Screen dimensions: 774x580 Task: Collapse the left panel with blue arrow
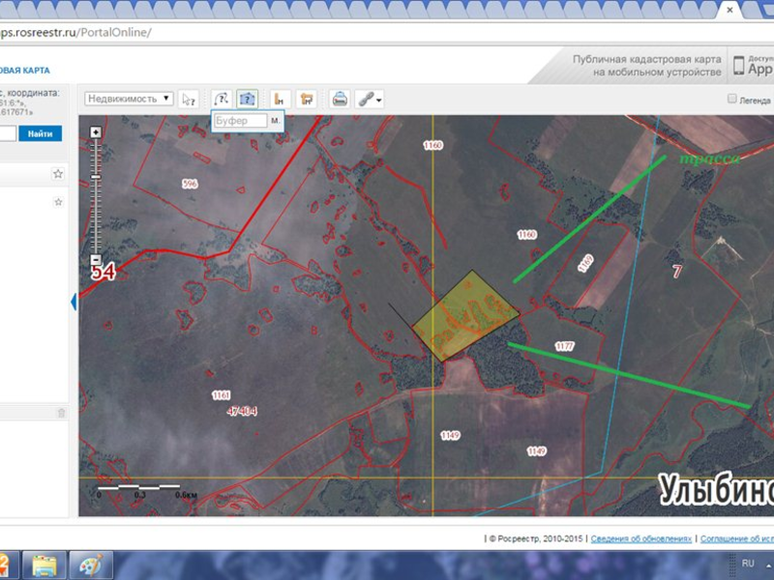coord(74,302)
